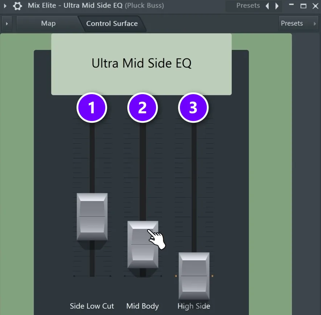
Task: Select the next preset arrow
Action: pos(277,6)
